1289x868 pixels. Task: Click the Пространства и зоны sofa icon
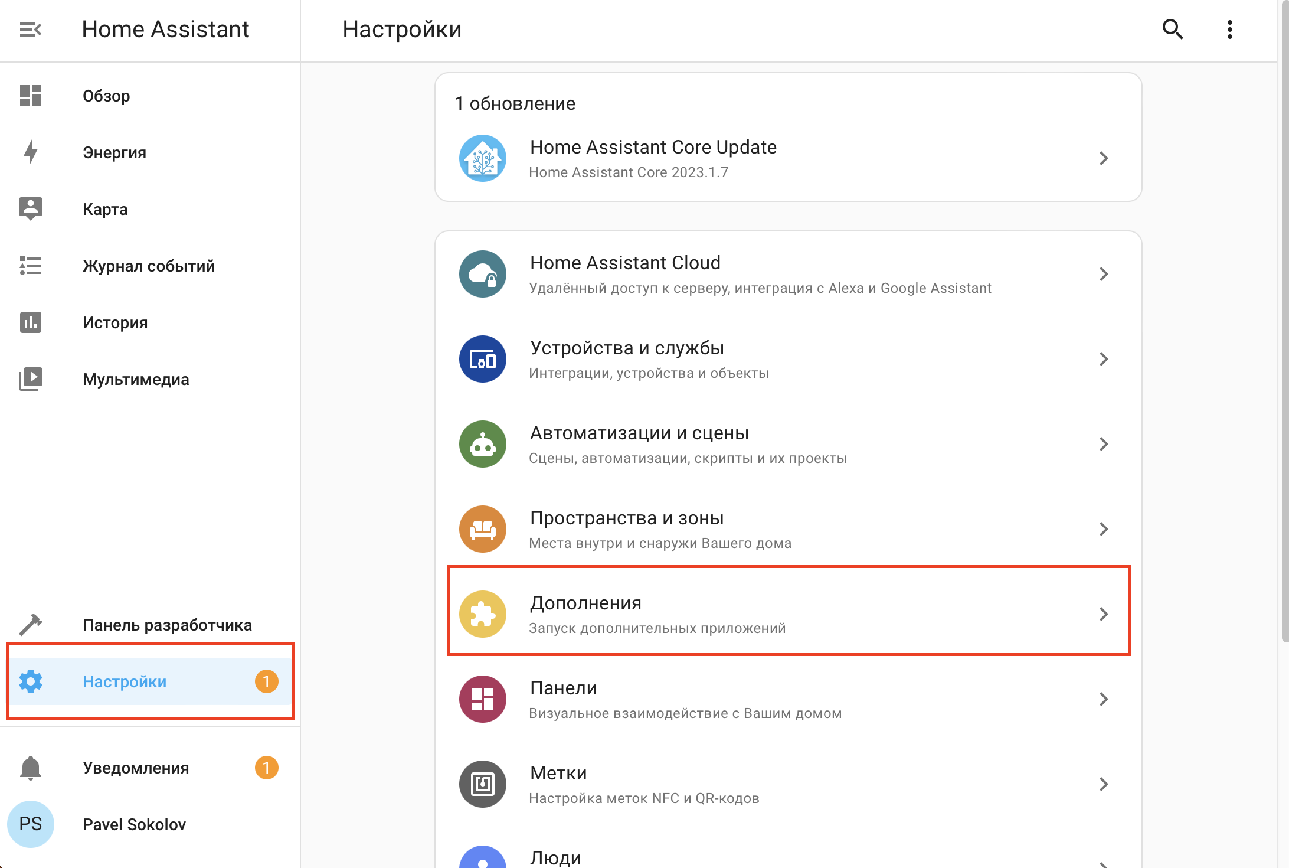[482, 529]
